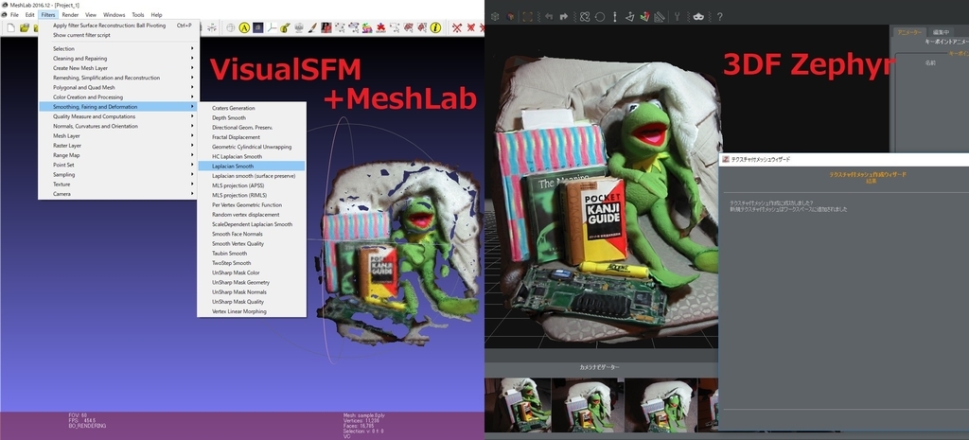Open the Point Set submenu in Filters
This screenshot has width=969, height=440.
pos(116,165)
